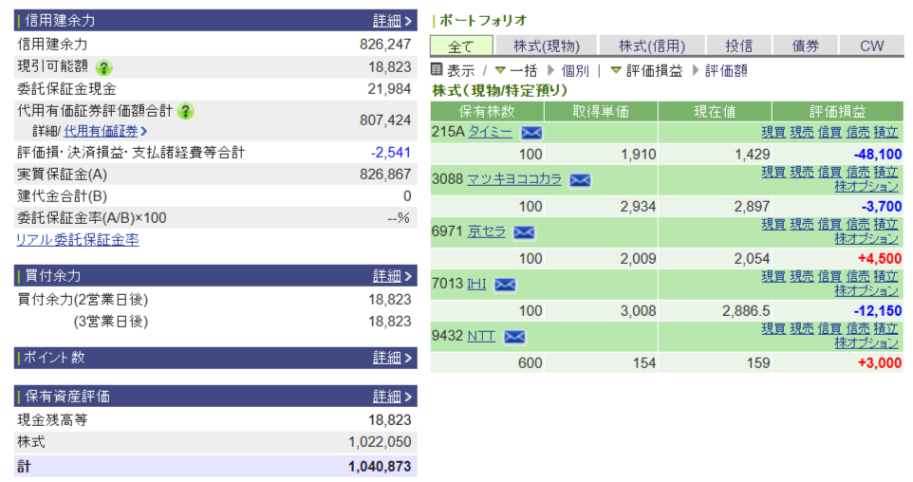The width and height of the screenshot is (913, 482).
Task: Click the mail icon next to IHI
Action: pos(505,284)
